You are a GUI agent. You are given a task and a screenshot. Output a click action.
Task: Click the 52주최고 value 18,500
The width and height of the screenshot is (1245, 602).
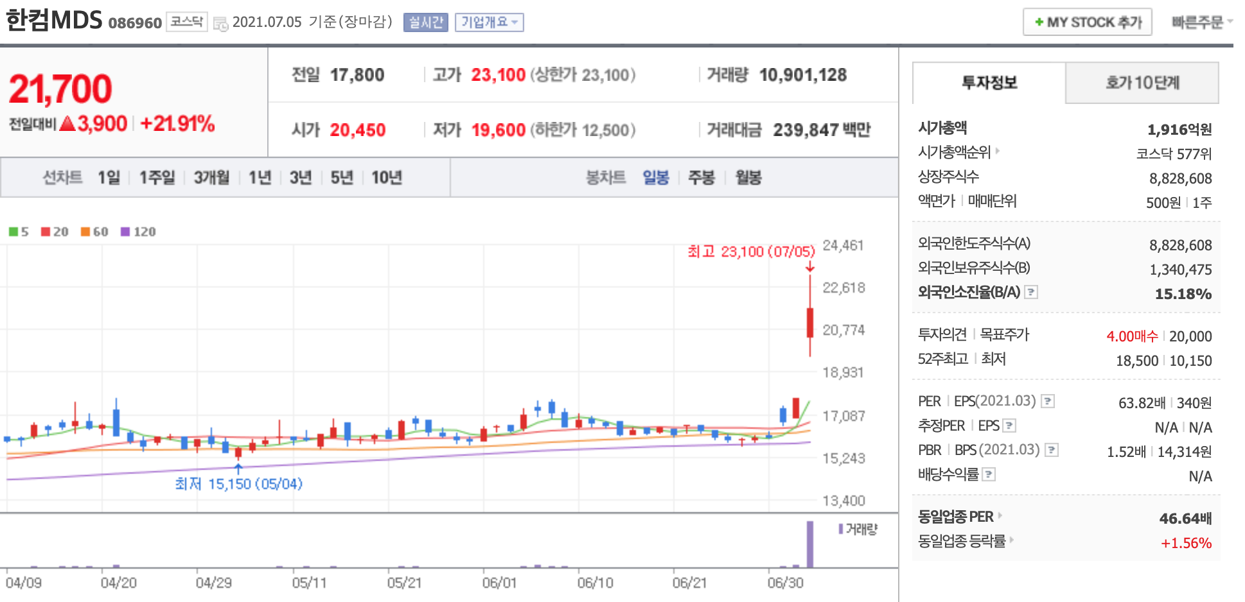point(1137,361)
